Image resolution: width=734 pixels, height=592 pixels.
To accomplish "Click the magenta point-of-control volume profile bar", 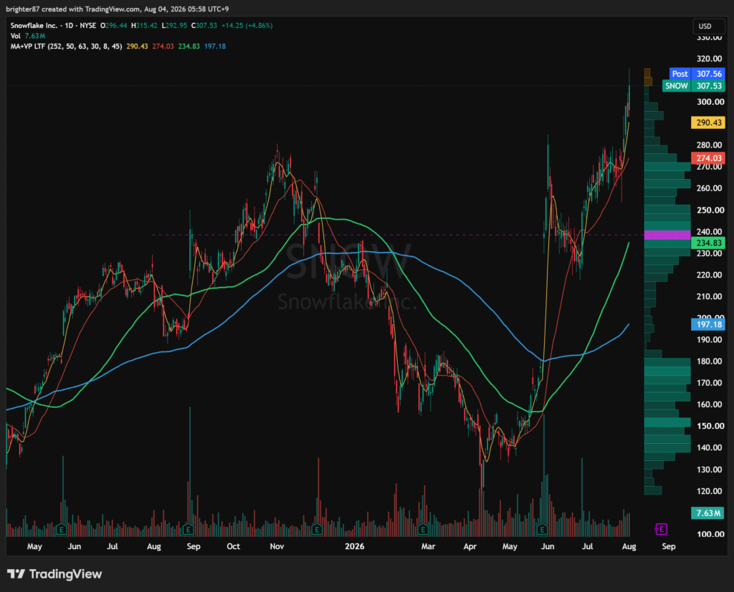I will [x=667, y=235].
